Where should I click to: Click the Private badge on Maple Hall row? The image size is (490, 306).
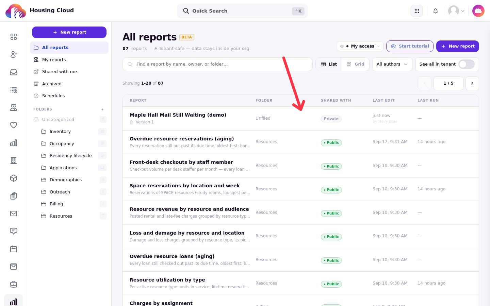[x=331, y=119]
